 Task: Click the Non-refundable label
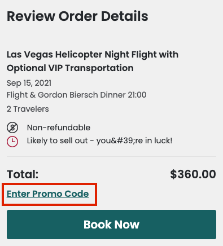(59, 128)
